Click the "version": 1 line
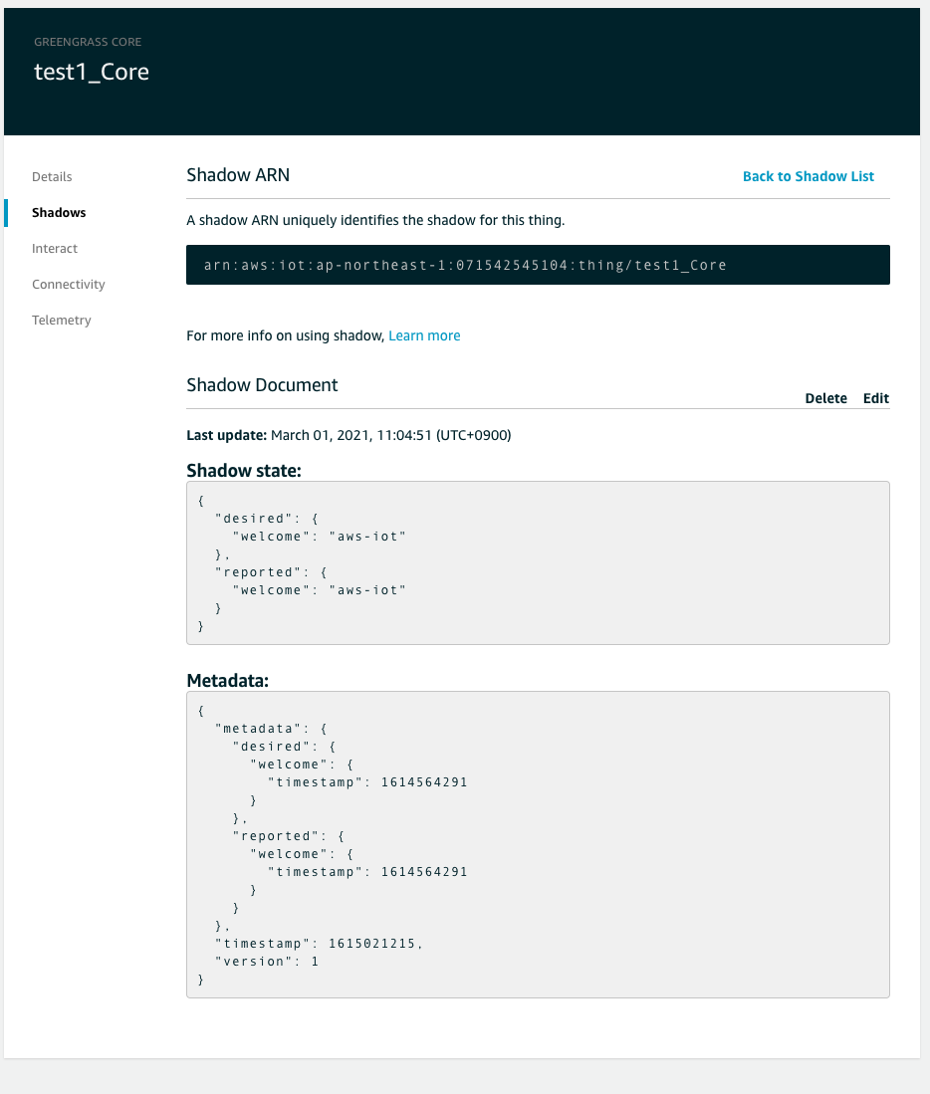This screenshot has height=1094, width=930. (267, 962)
